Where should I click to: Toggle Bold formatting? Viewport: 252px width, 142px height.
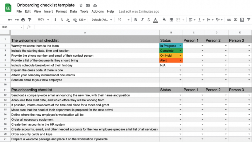(135, 20)
